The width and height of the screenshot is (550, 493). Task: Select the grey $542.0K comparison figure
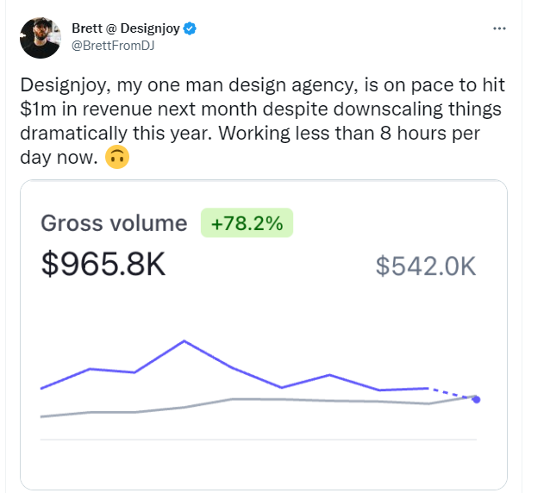tap(426, 266)
